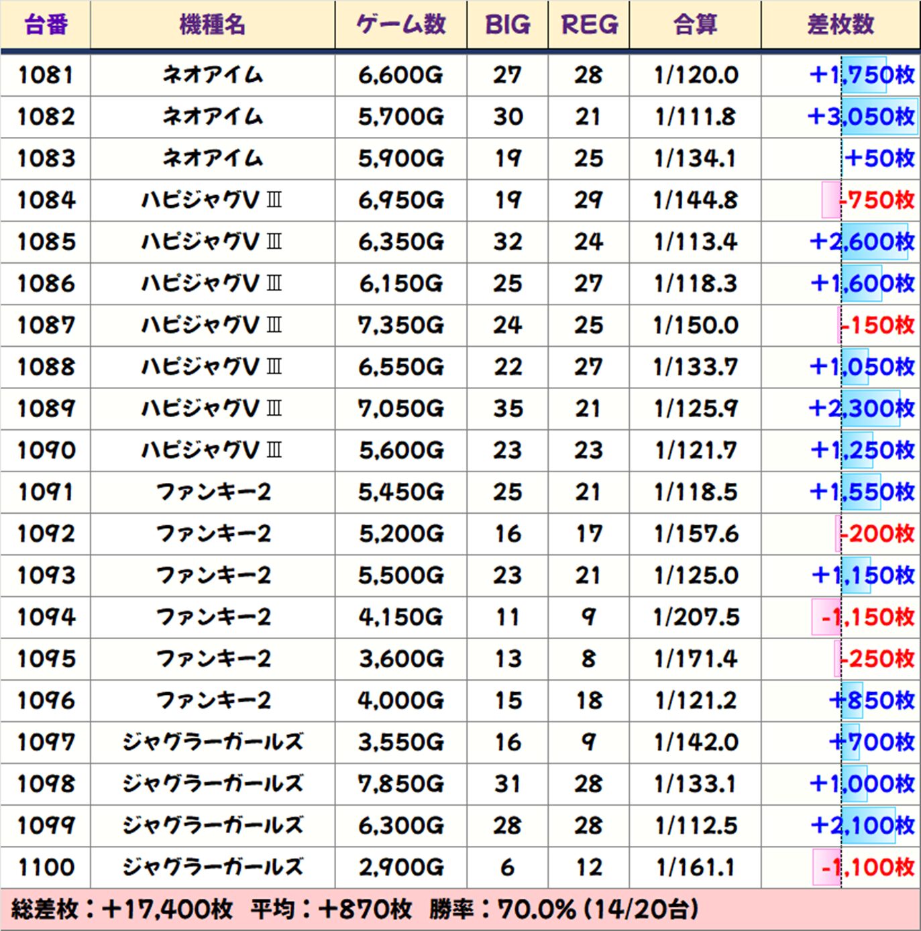The height and width of the screenshot is (931, 921).
Task: Click the -750枚 value for machine 1084
Action: click(x=877, y=200)
